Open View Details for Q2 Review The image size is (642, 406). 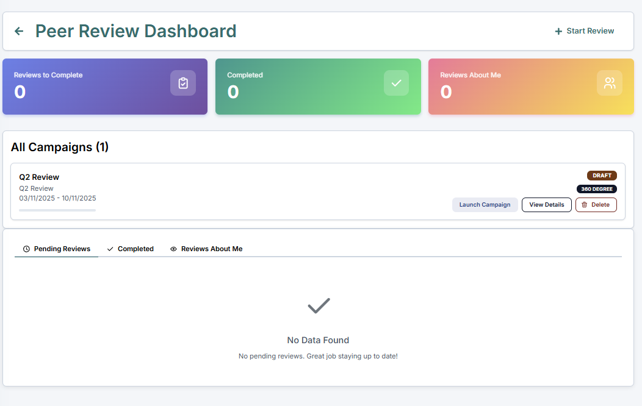(x=546, y=205)
